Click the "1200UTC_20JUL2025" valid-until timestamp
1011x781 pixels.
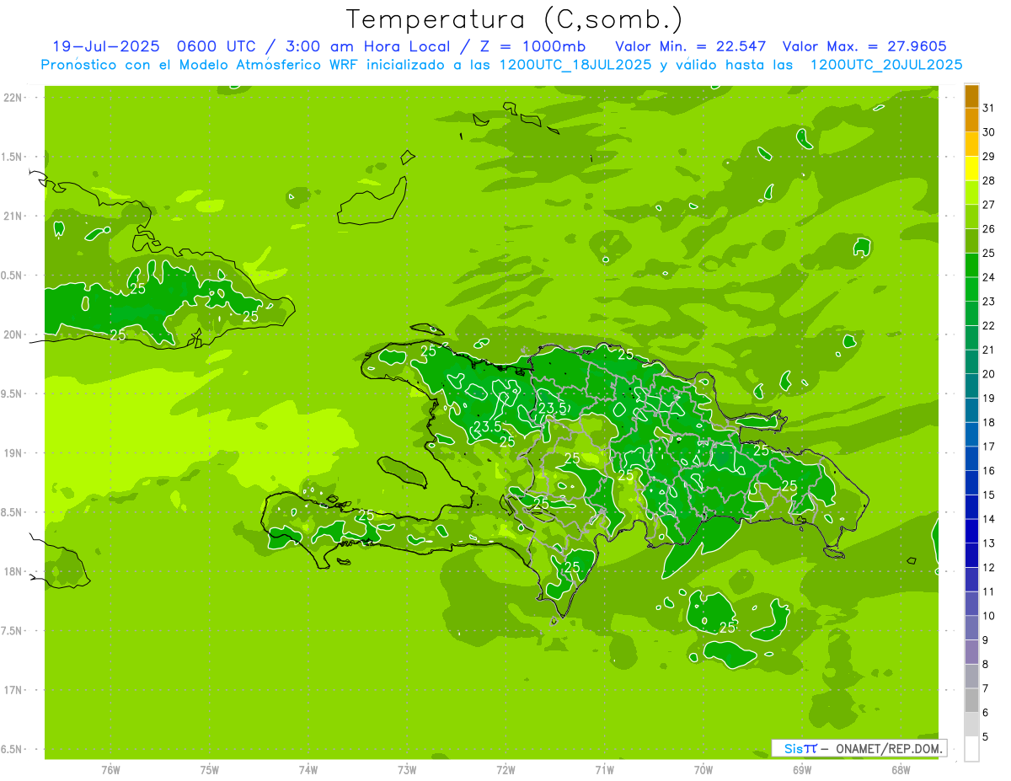click(x=886, y=64)
